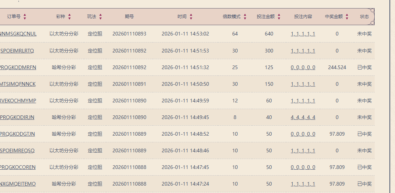Open order link ending in NMSGKQCNUL
The height and width of the screenshot is (193, 395).
coord(18,34)
